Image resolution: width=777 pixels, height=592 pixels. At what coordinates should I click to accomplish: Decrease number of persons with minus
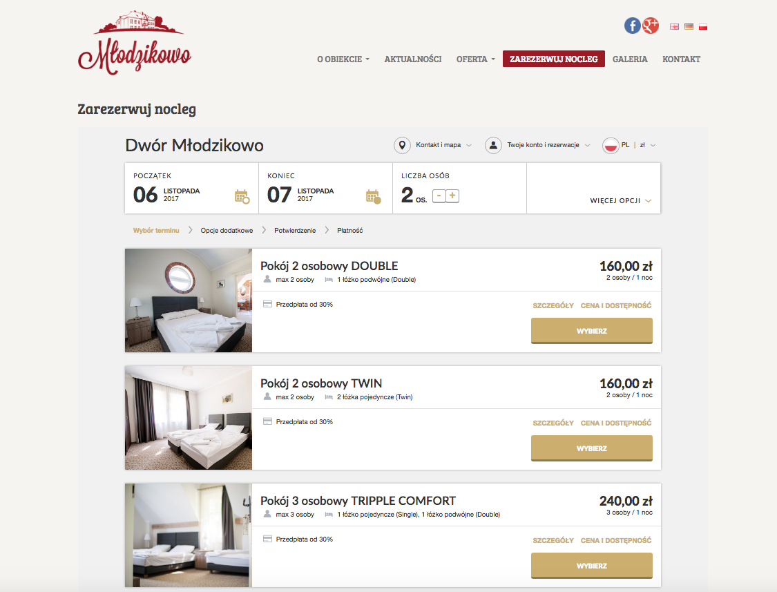tap(439, 196)
